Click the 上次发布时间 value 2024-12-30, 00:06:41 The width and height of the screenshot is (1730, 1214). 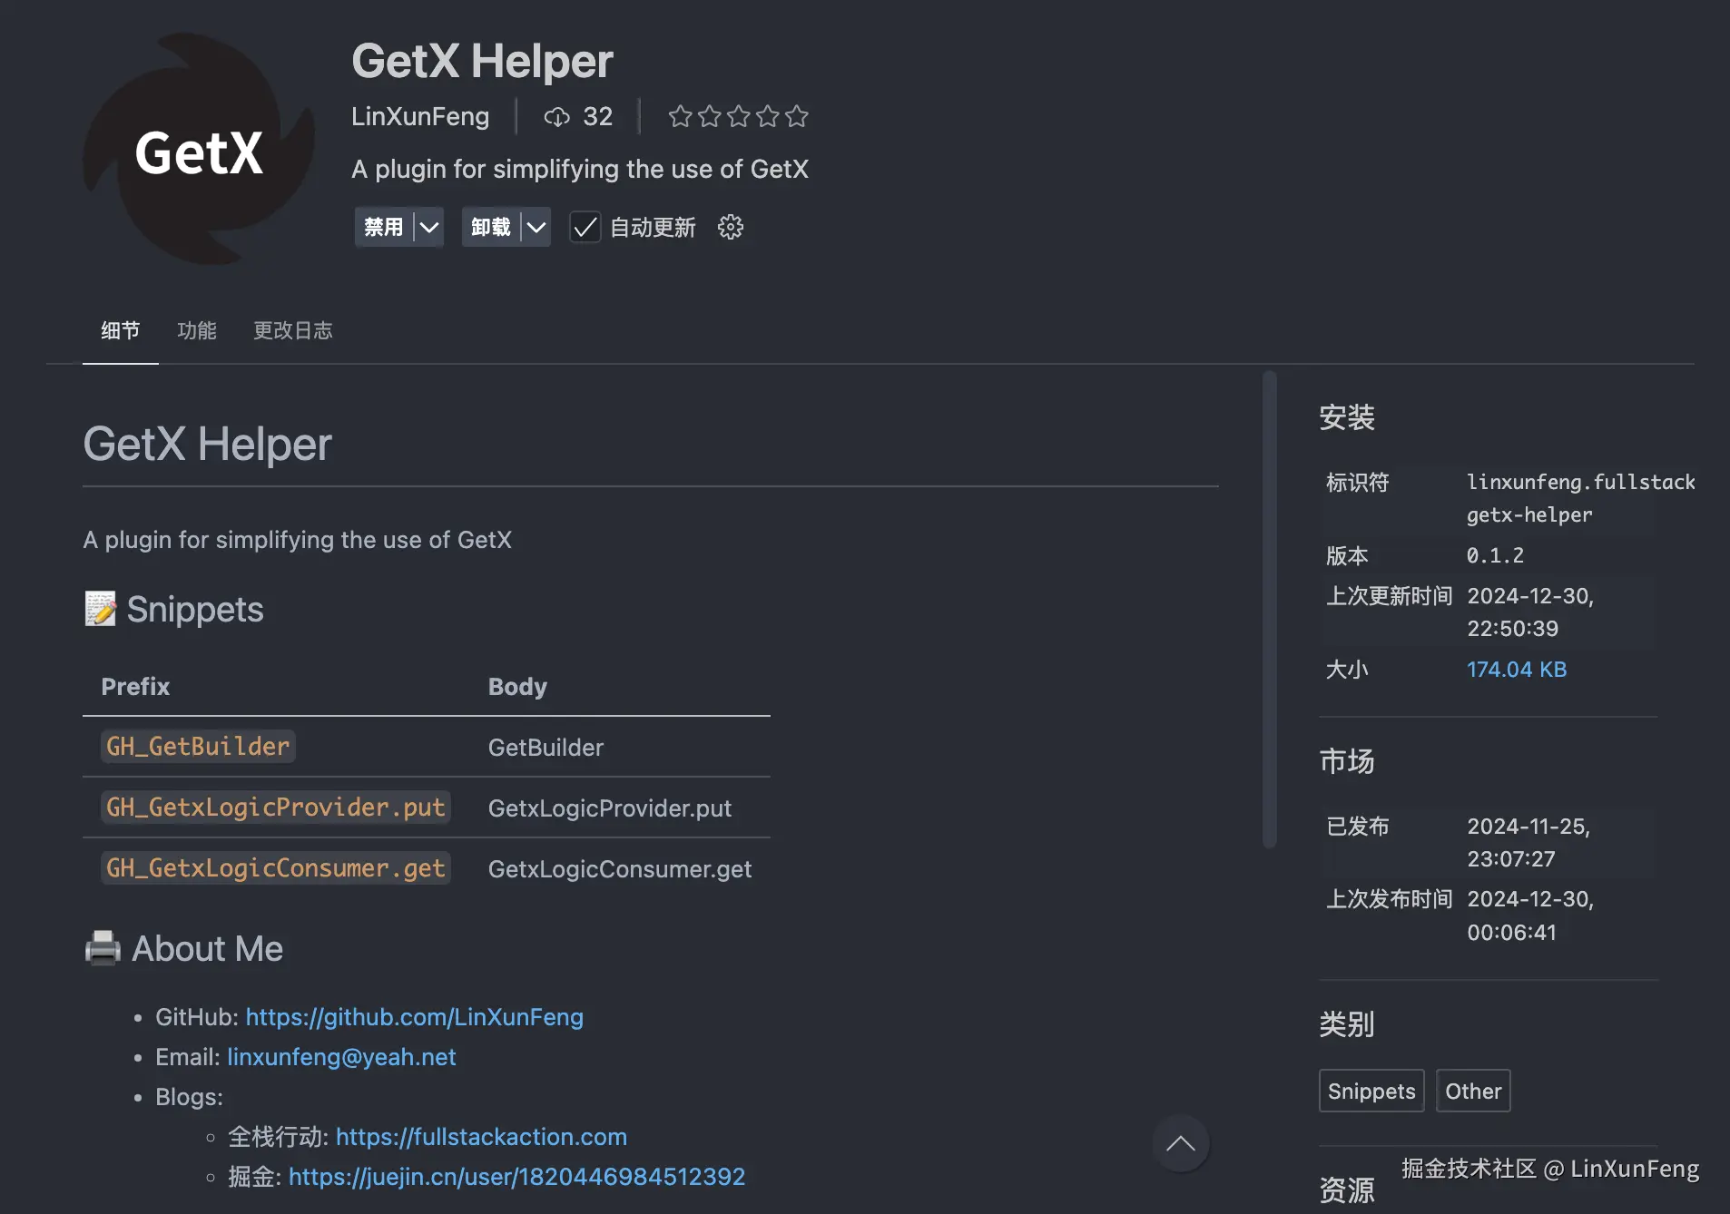click(1531, 915)
